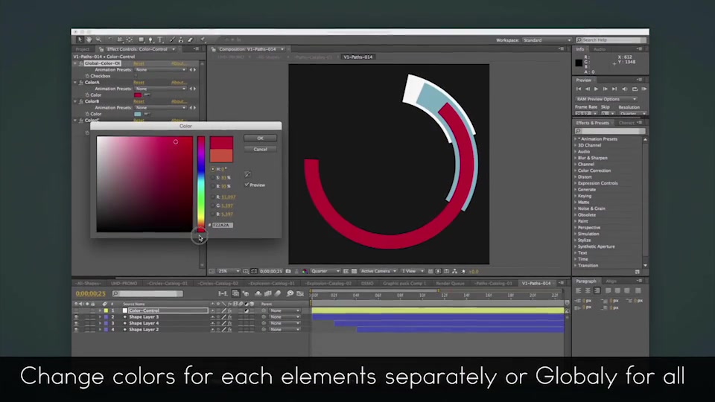Open Parent dropdown for Shape Layer 3
This screenshot has height=402, width=715.
(x=285, y=317)
